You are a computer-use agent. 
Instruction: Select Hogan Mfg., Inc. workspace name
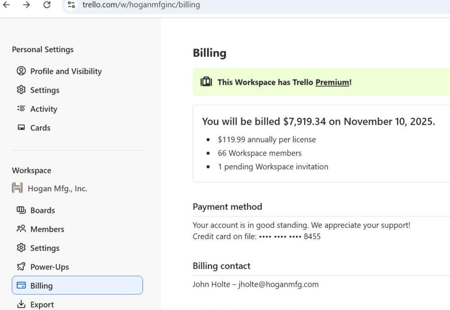pyautogui.click(x=57, y=189)
